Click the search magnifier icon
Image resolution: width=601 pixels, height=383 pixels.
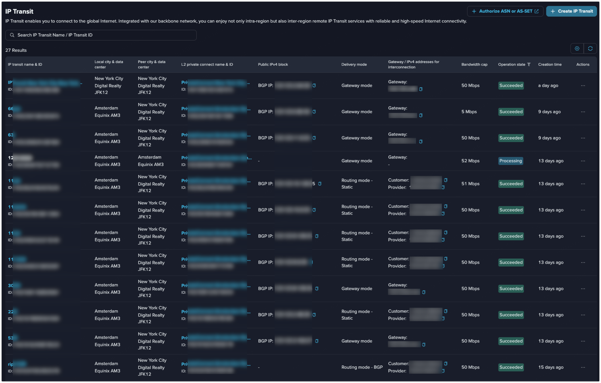pos(12,35)
